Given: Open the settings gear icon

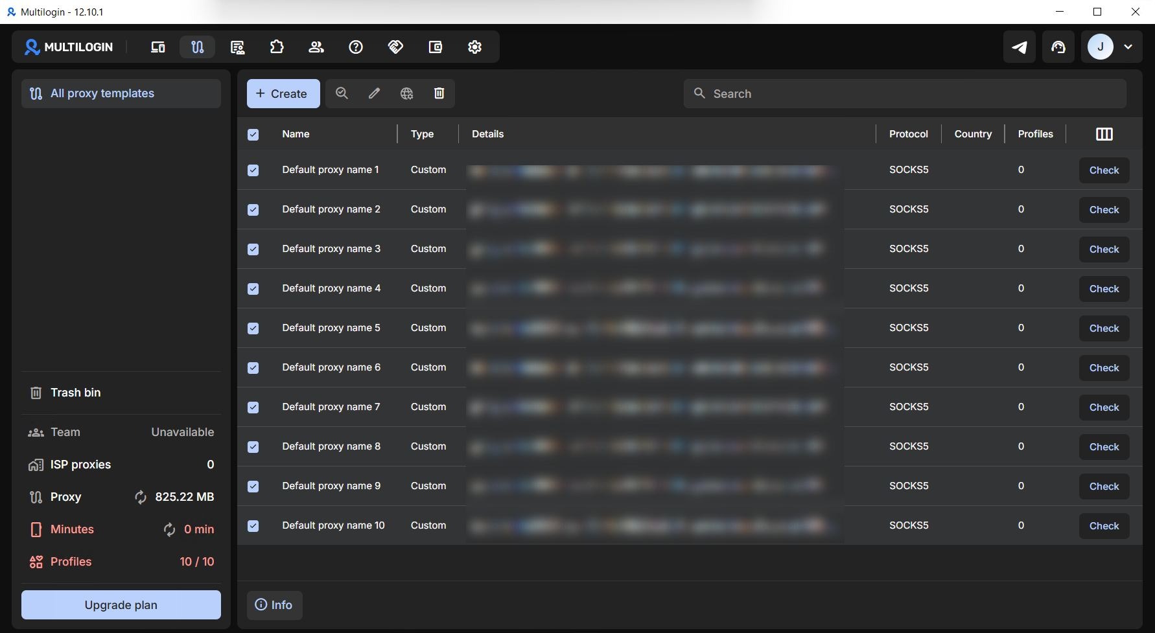Looking at the screenshot, I should 474,47.
